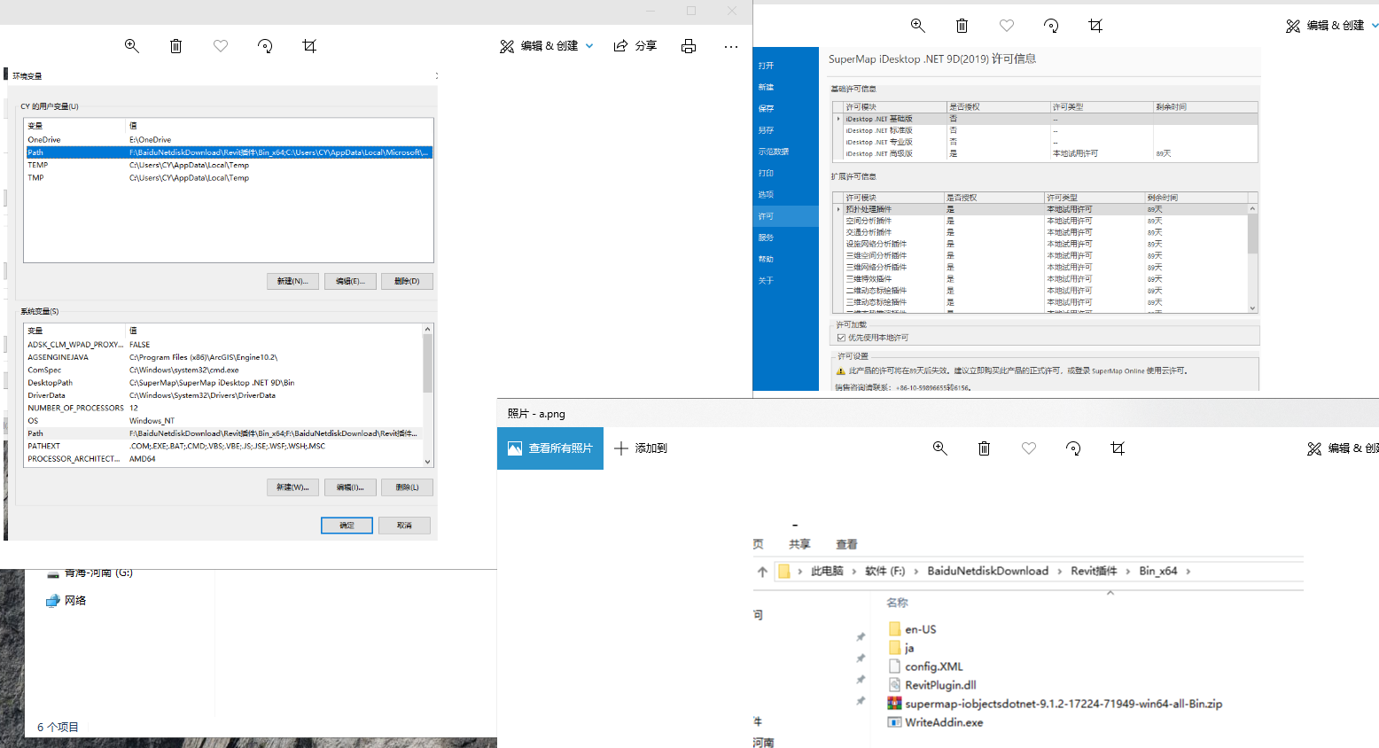Image resolution: width=1379 pixels, height=748 pixels.
Task: Open Edit & Create dropdown beside the Share button
Action: [x=547, y=46]
